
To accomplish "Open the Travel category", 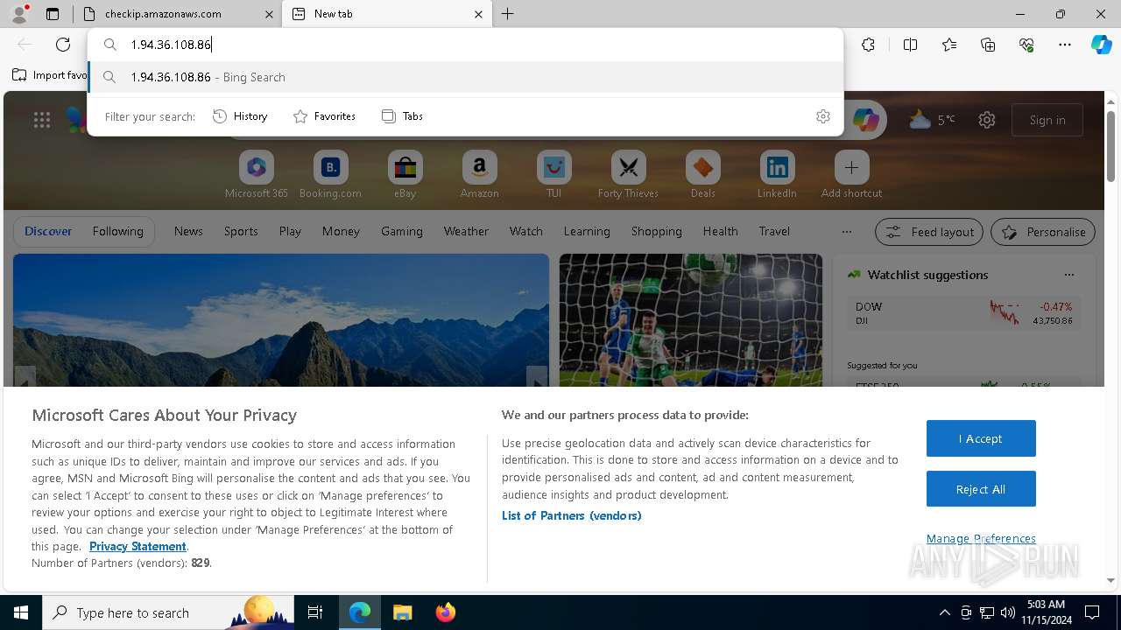I will (774, 231).
